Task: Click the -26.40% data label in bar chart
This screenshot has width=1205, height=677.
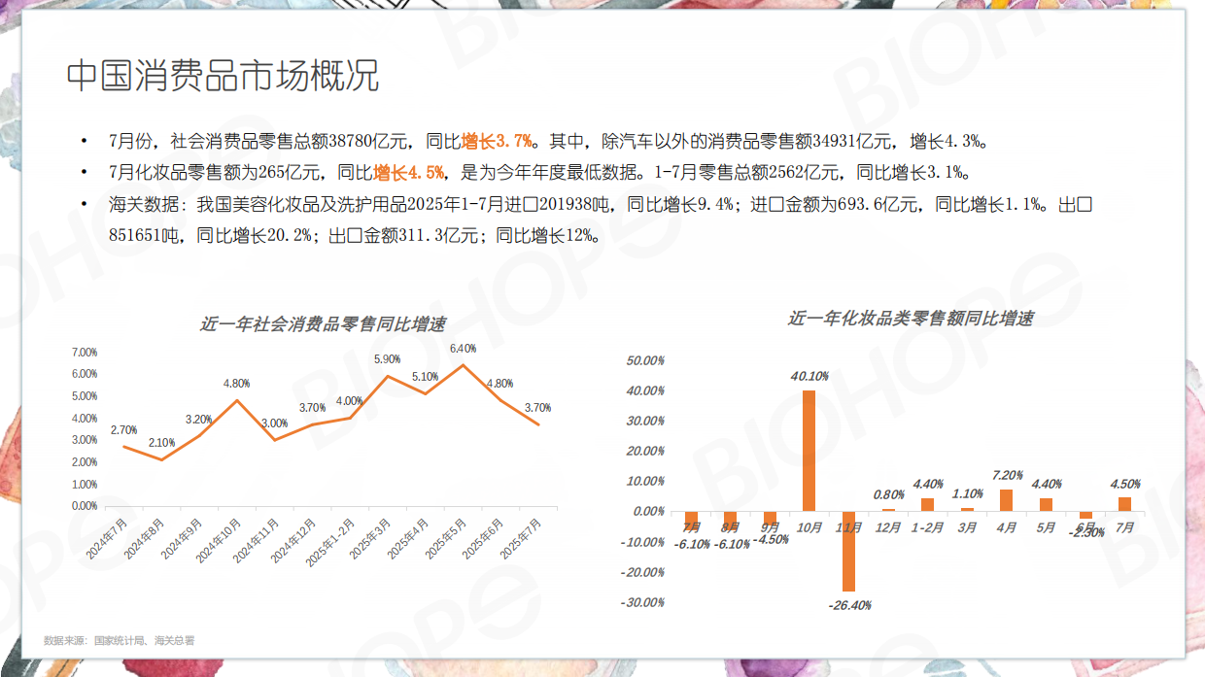Action: pyautogui.click(x=850, y=605)
